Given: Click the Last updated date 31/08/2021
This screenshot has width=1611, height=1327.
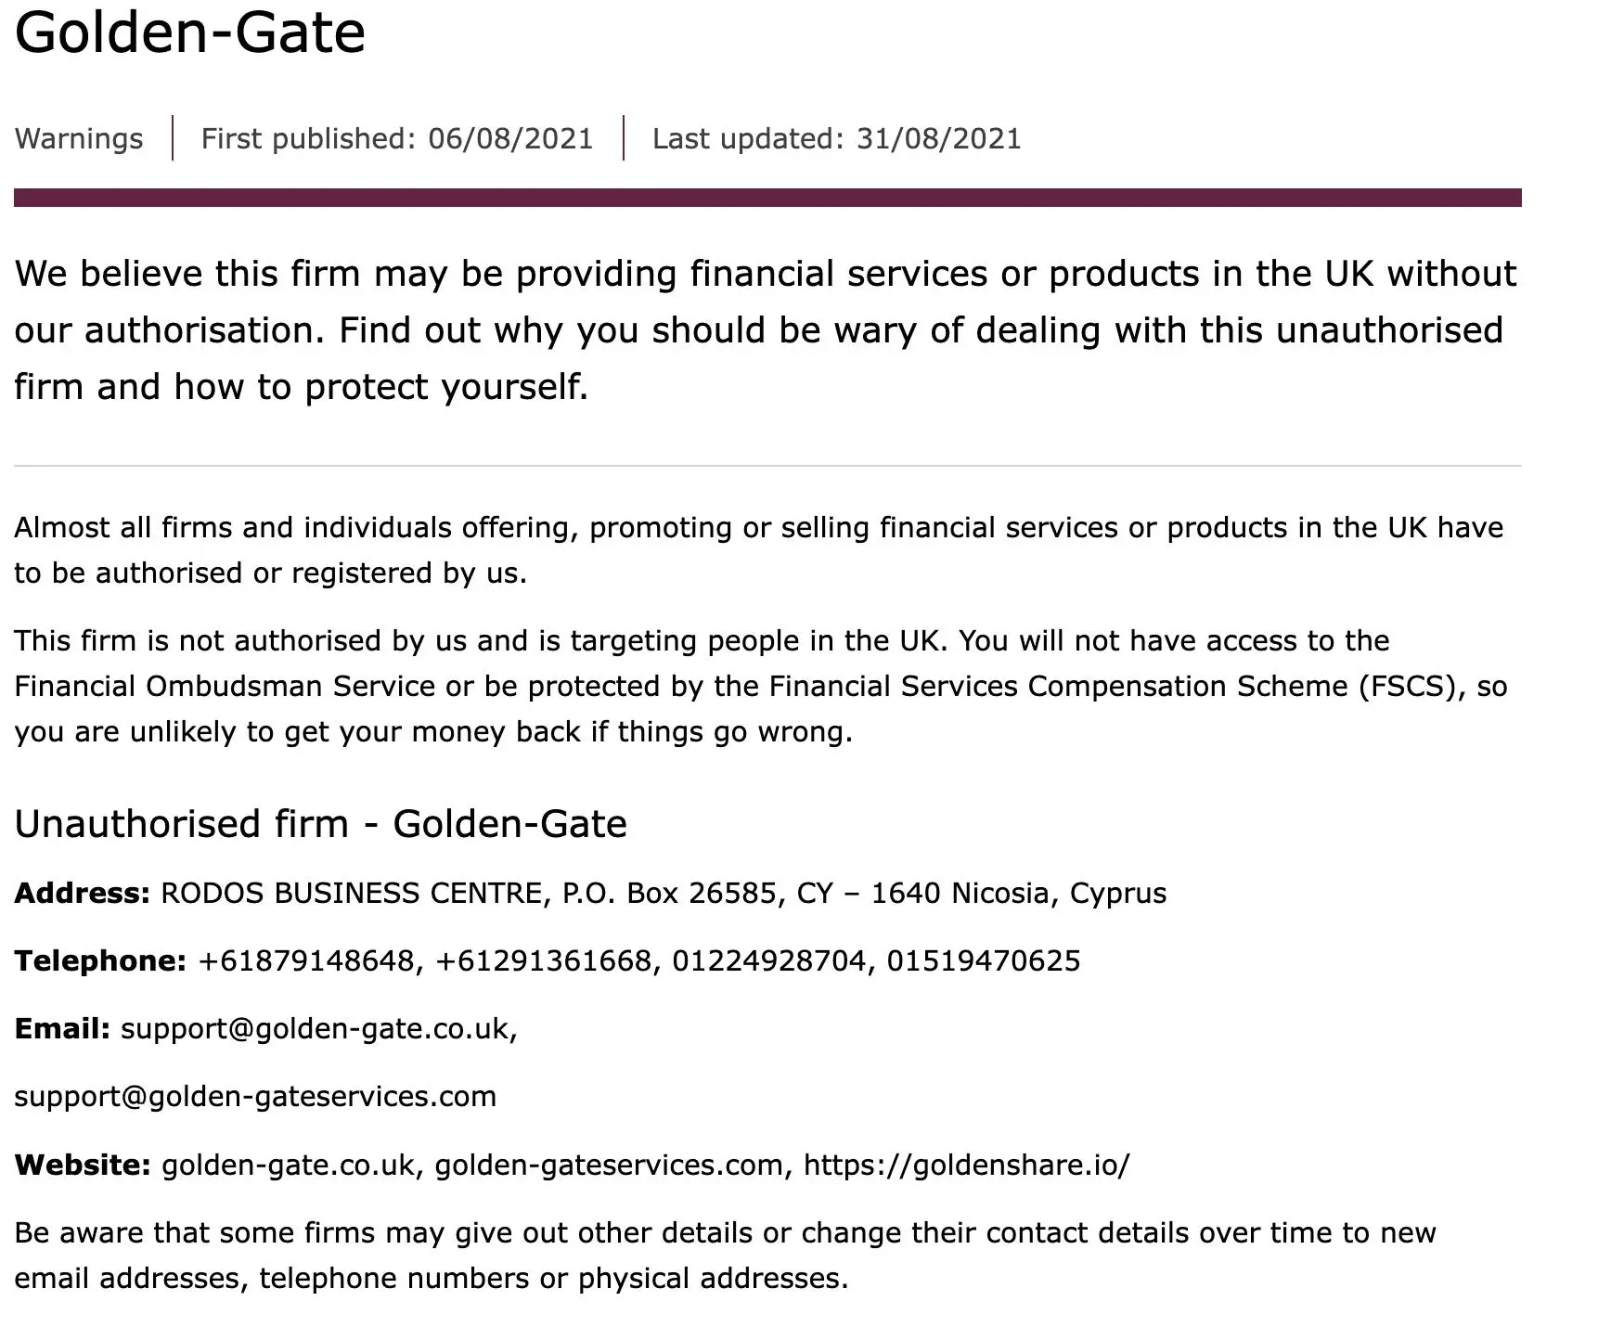Looking at the screenshot, I should coord(938,138).
